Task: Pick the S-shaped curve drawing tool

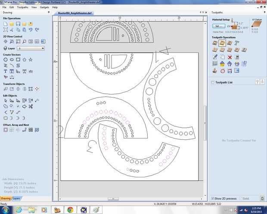Action: coord(18,65)
